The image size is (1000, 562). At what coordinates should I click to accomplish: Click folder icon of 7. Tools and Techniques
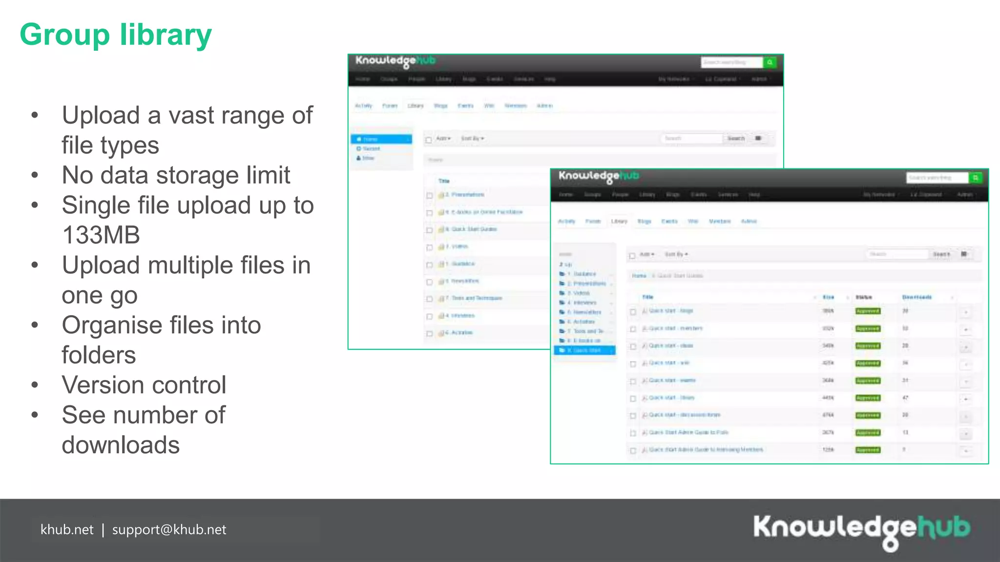(x=441, y=299)
